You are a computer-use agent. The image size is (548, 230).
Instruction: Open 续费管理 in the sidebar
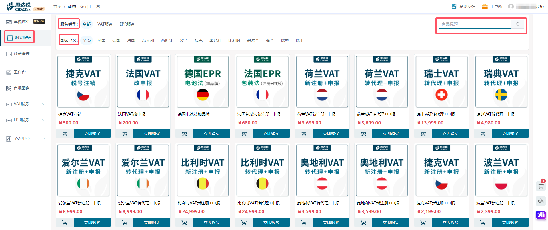click(22, 54)
